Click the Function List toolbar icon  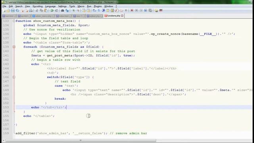[117, 11]
